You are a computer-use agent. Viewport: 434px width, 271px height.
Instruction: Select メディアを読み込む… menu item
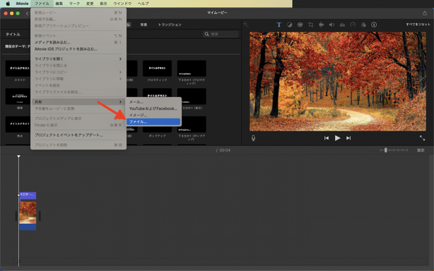pyautogui.click(x=78, y=43)
